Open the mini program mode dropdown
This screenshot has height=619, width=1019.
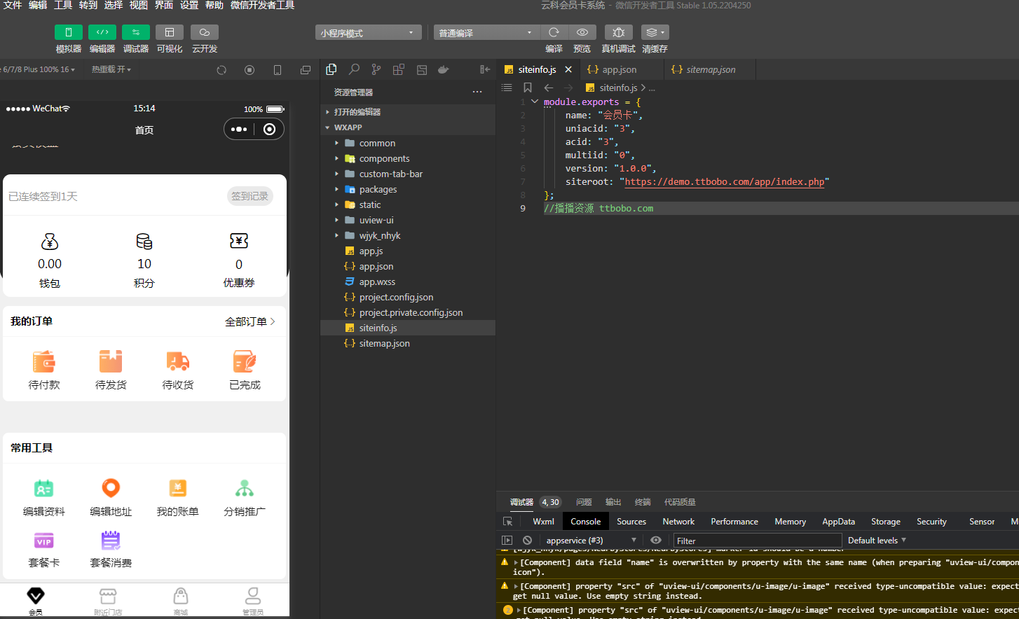point(368,33)
